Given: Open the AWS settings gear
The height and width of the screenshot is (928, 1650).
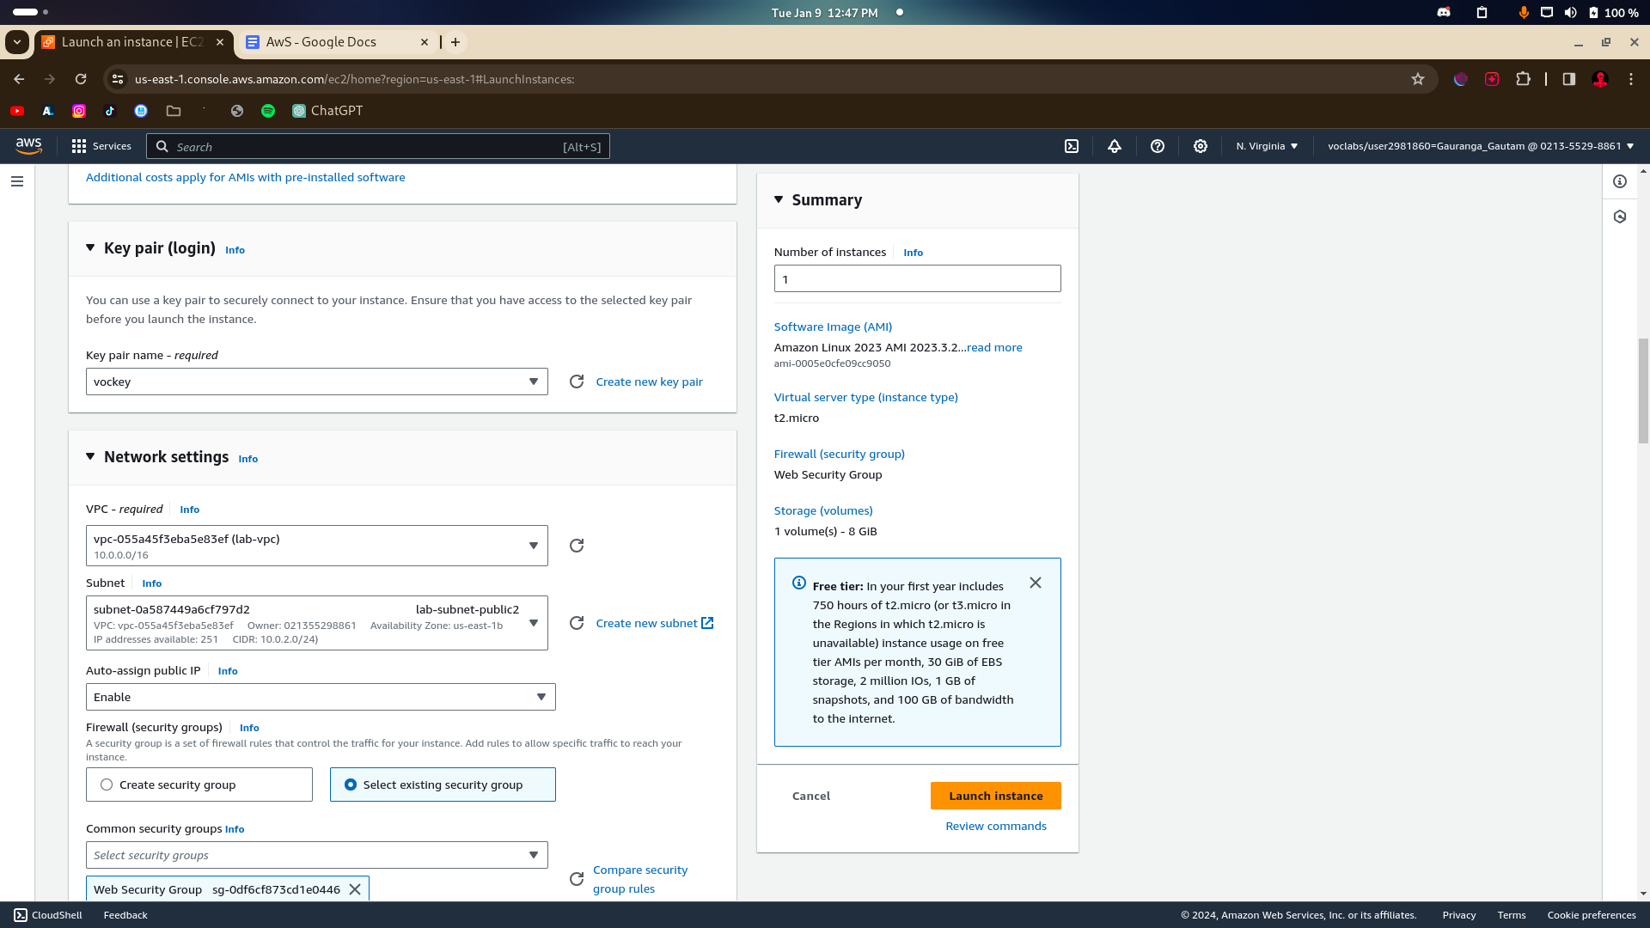Looking at the screenshot, I should 1201,146.
